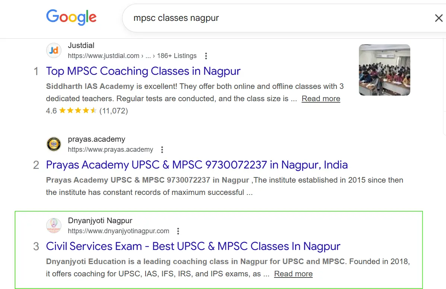This screenshot has width=446, height=289.
Task: Click the Google logo
Action: click(71, 17)
